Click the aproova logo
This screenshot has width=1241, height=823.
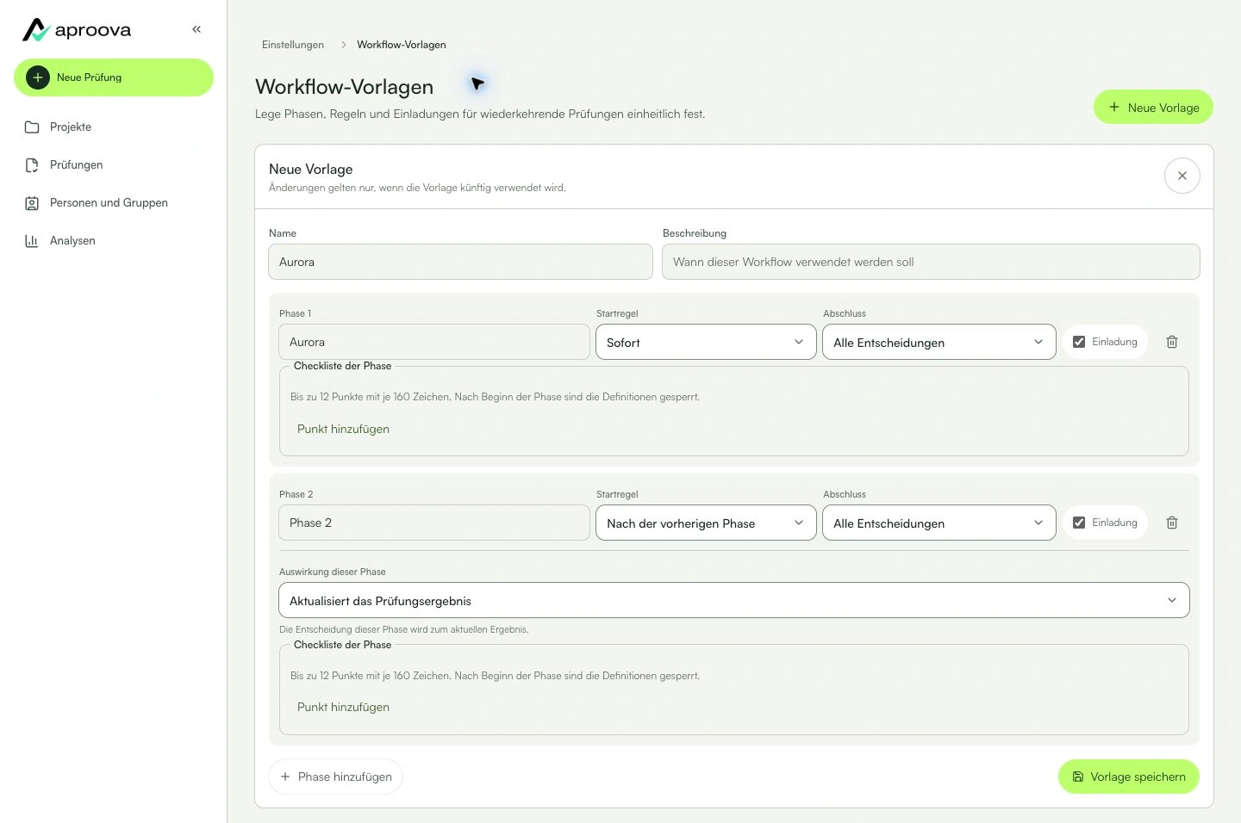(77, 30)
